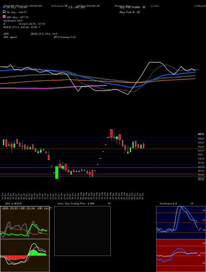The height and width of the screenshot is (272, 206).
Task: Click the 'Stochastics: 33.3' readout
Action: 12,21
